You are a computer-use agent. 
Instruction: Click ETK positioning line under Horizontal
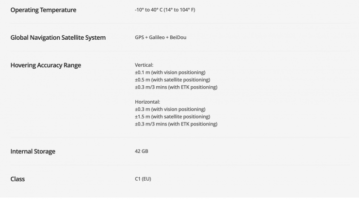(176, 124)
